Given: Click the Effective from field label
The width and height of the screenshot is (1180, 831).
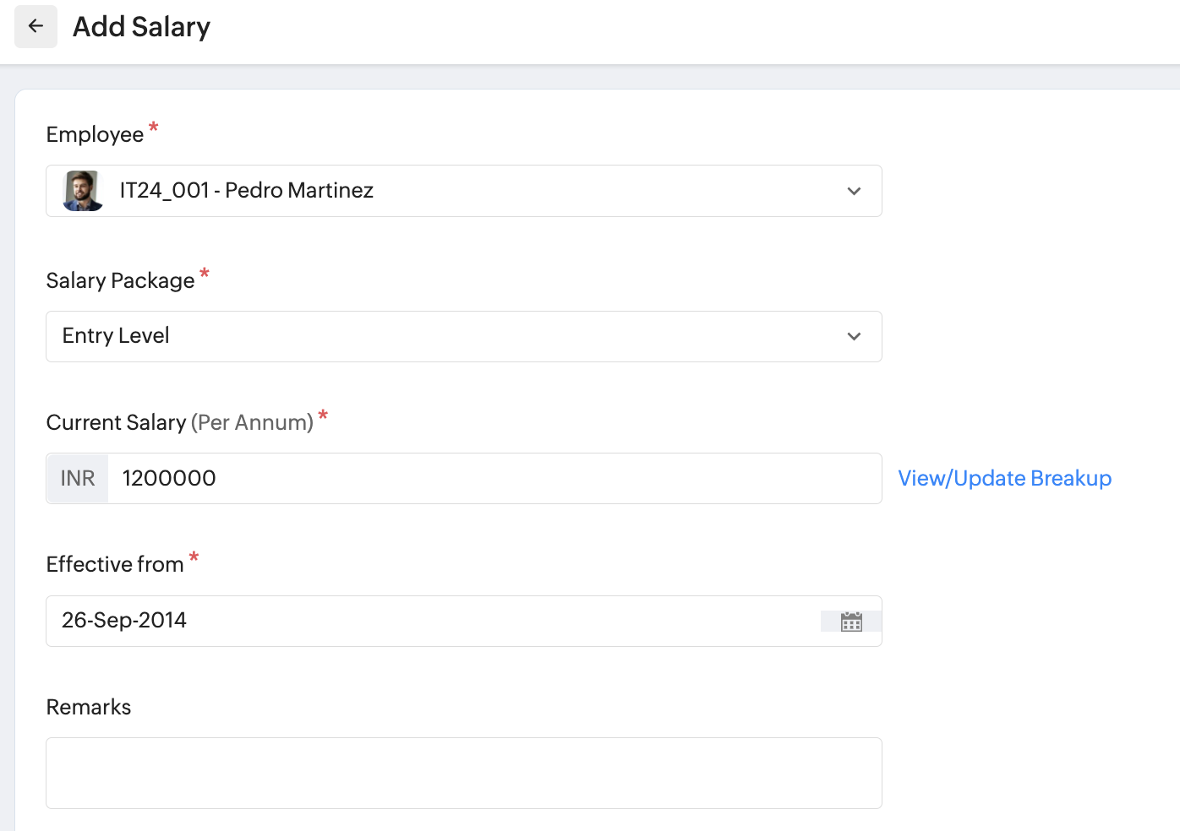Looking at the screenshot, I should [115, 565].
